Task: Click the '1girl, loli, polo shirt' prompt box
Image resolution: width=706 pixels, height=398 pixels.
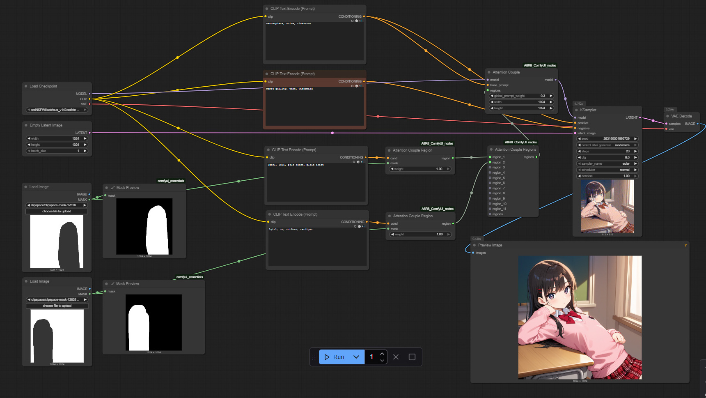Action: click(316, 182)
